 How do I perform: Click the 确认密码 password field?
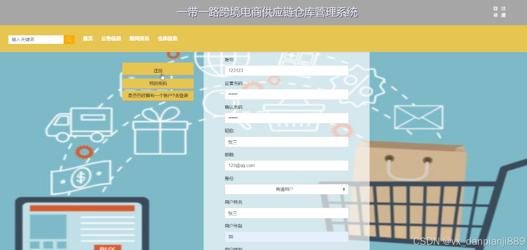286,118
